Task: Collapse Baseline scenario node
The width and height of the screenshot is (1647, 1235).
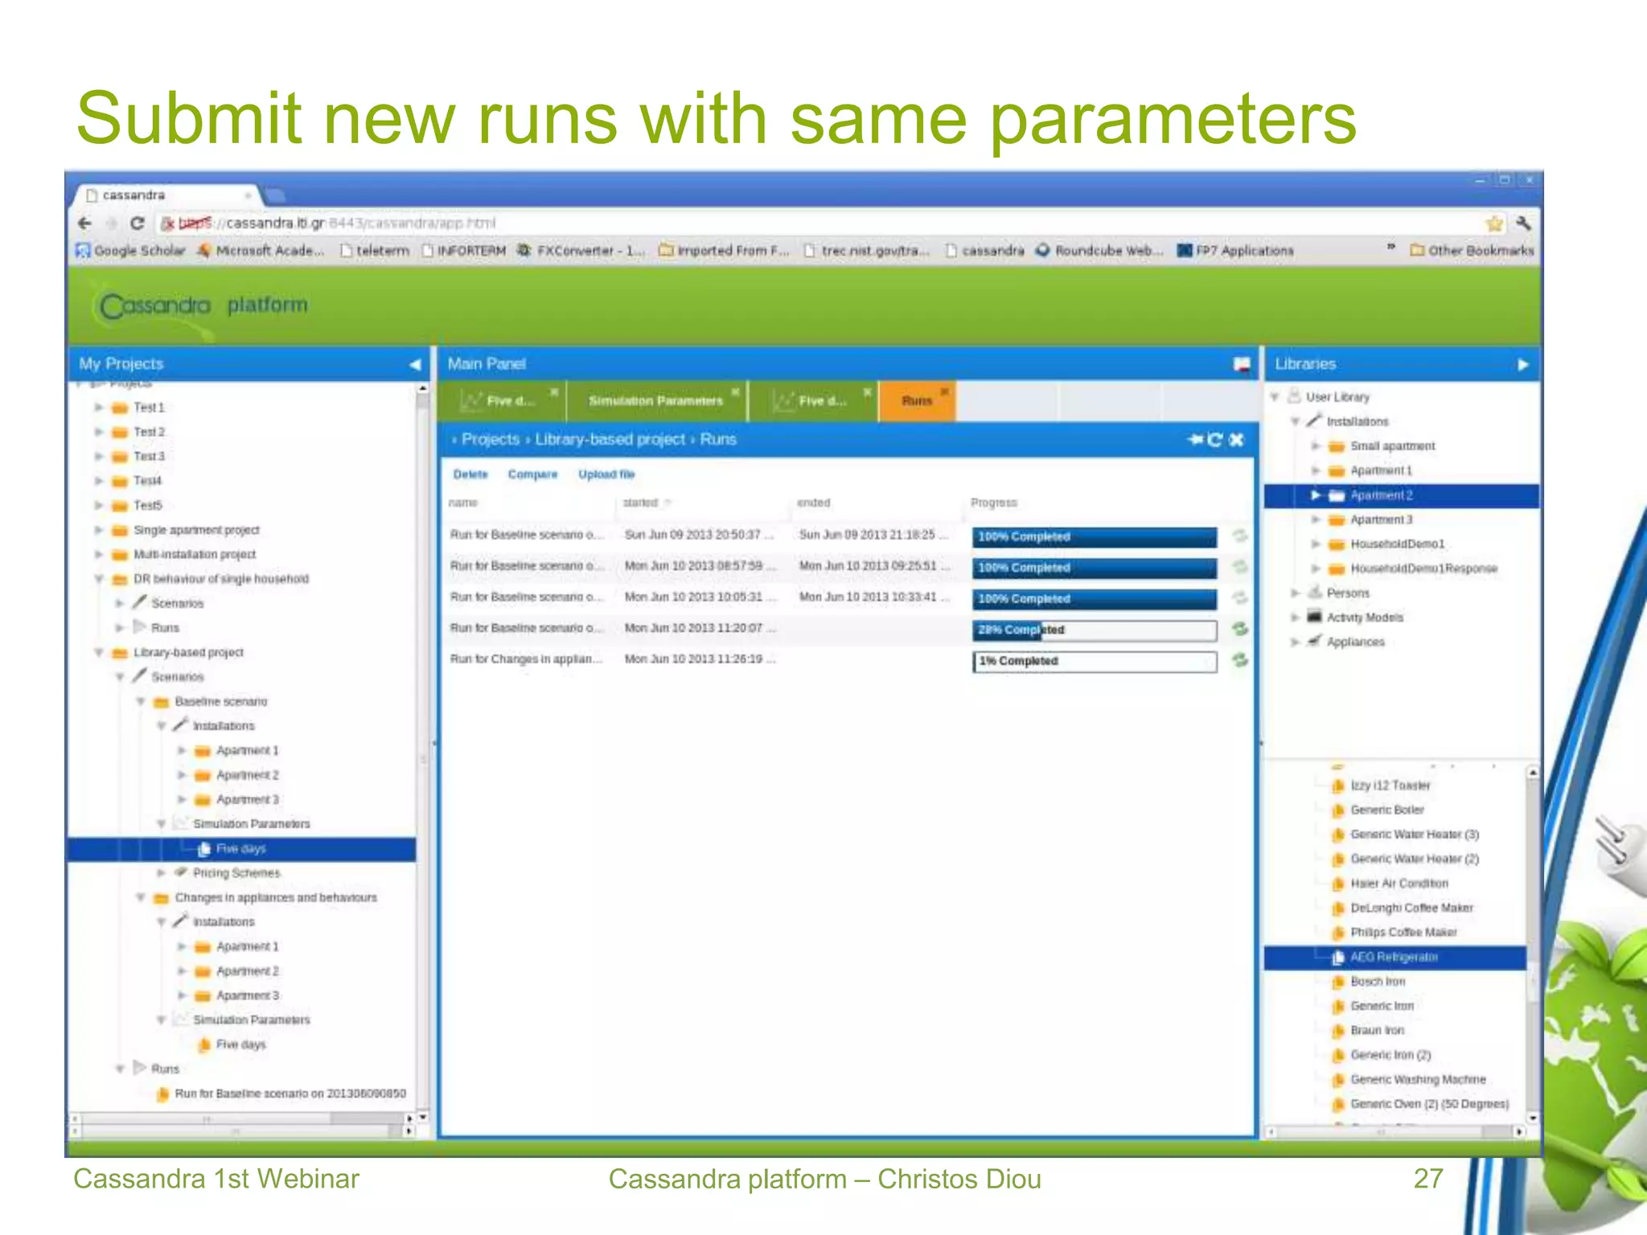Action: 141,702
